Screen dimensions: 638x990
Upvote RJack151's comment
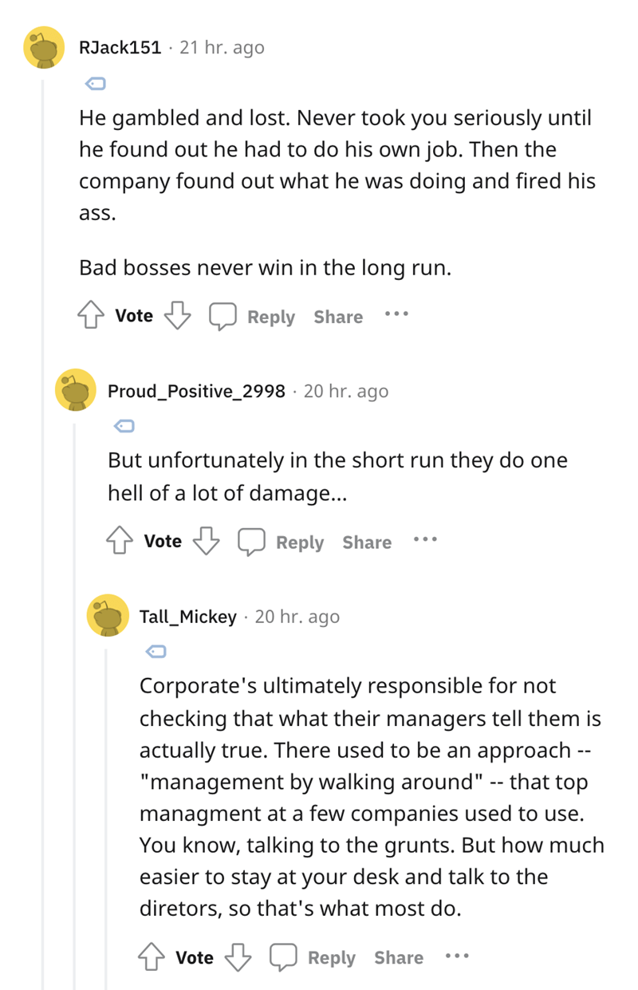(91, 317)
